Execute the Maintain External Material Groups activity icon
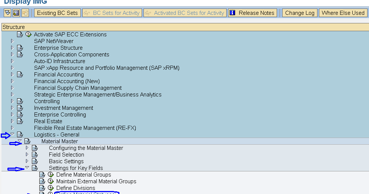Image resolution: width=369 pixels, height=194 pixels. tap(51, 181)
